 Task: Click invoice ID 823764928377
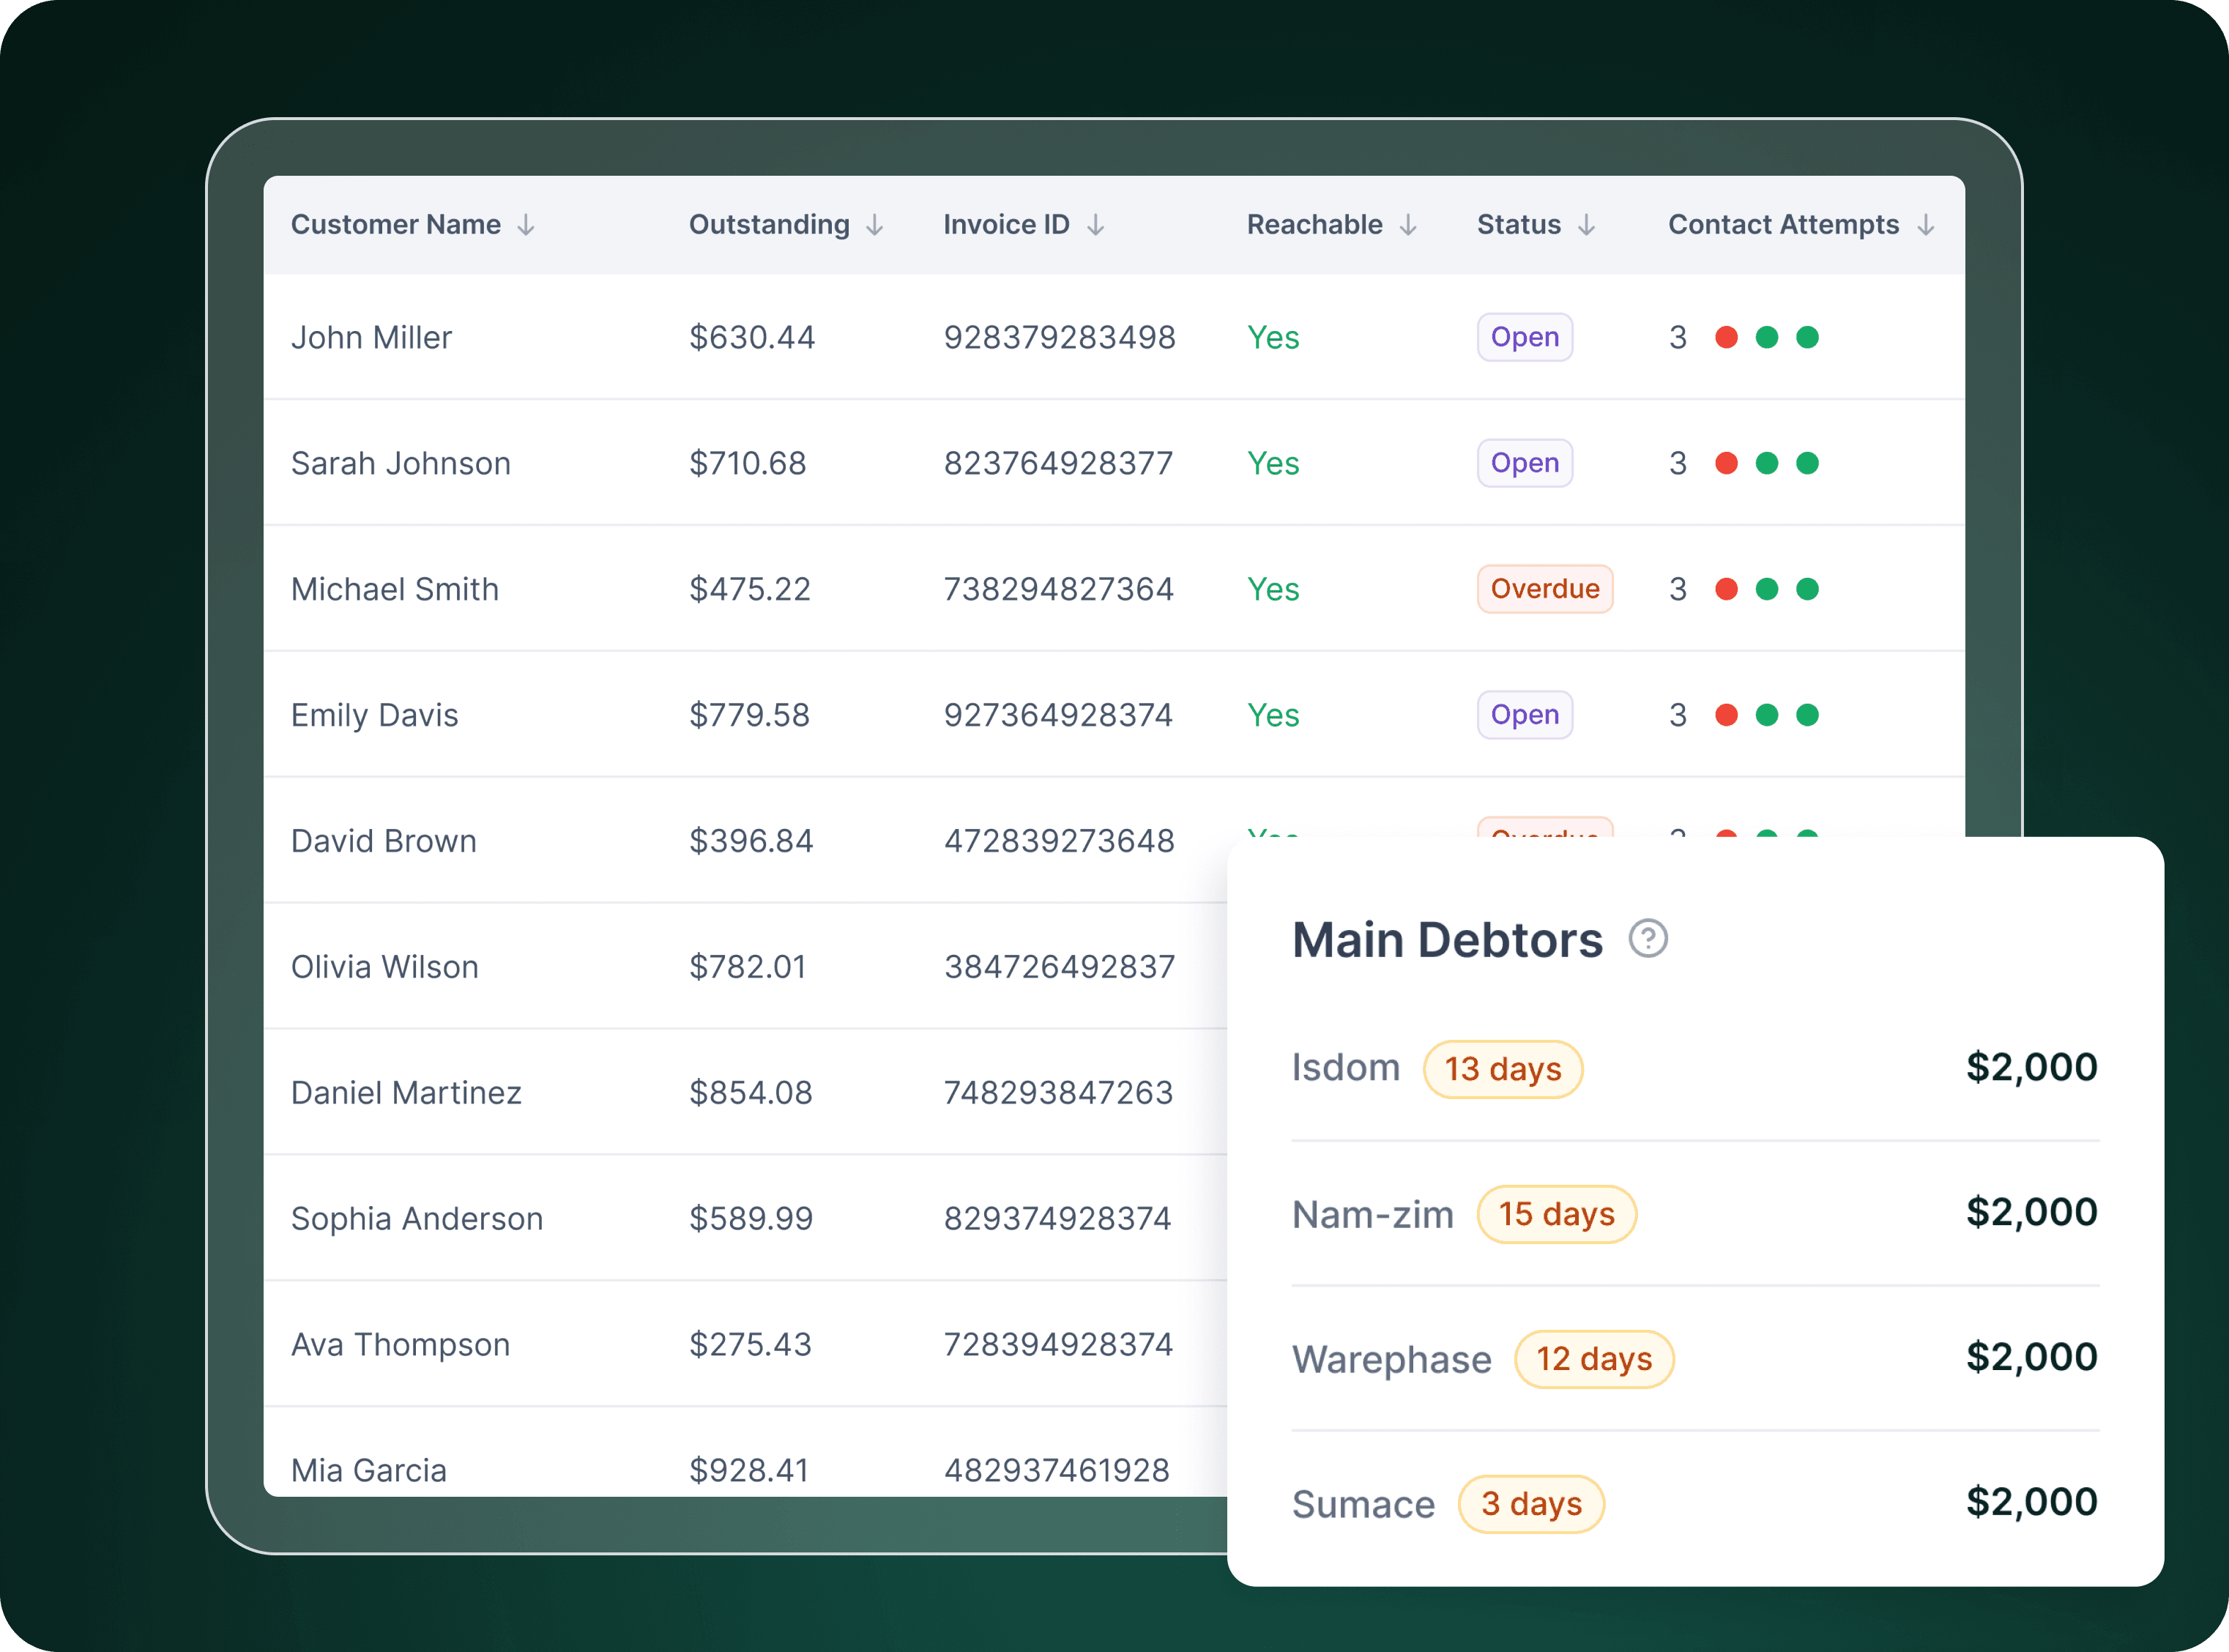coord(1059,464)
